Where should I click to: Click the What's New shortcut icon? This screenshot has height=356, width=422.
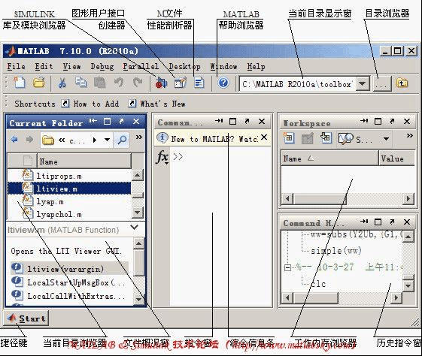click(x=132, y=104)
